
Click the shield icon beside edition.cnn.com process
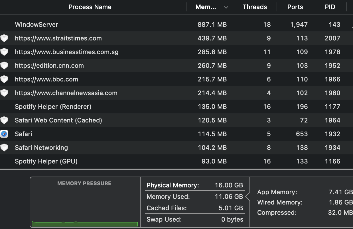click(x=4, y=66)
